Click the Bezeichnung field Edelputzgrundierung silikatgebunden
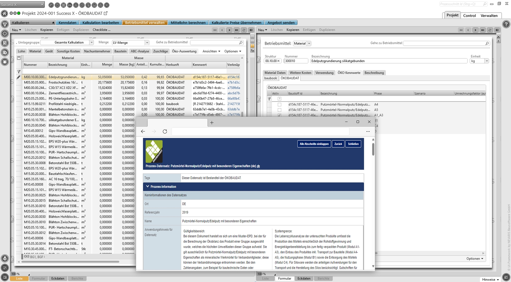The height and width of the screenshot is (282, 511). pyautogui.click(x=389, y=61)
